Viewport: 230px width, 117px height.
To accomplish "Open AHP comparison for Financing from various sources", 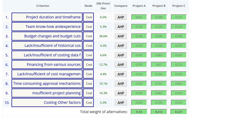I will pyautogui.click(x=121, y=65).
